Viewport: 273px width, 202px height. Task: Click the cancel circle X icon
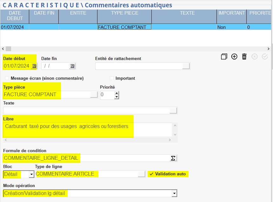(x=254, y=57)
